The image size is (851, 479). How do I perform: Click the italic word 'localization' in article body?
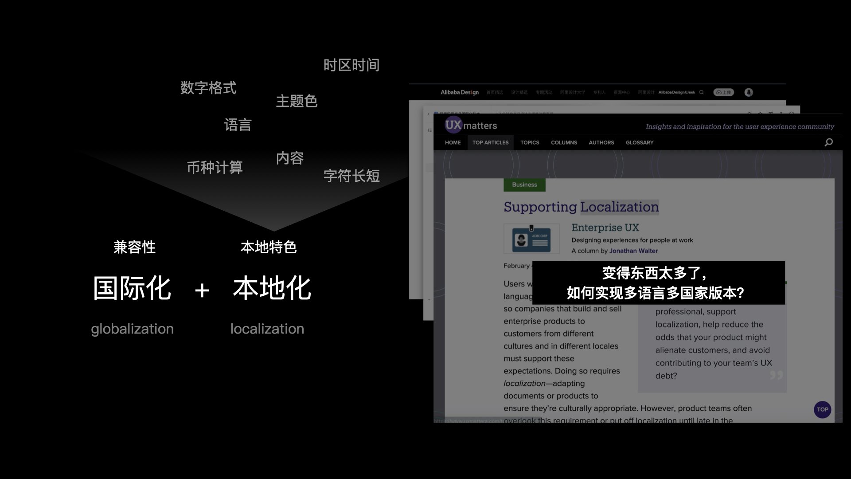click(x=524, y=383)
